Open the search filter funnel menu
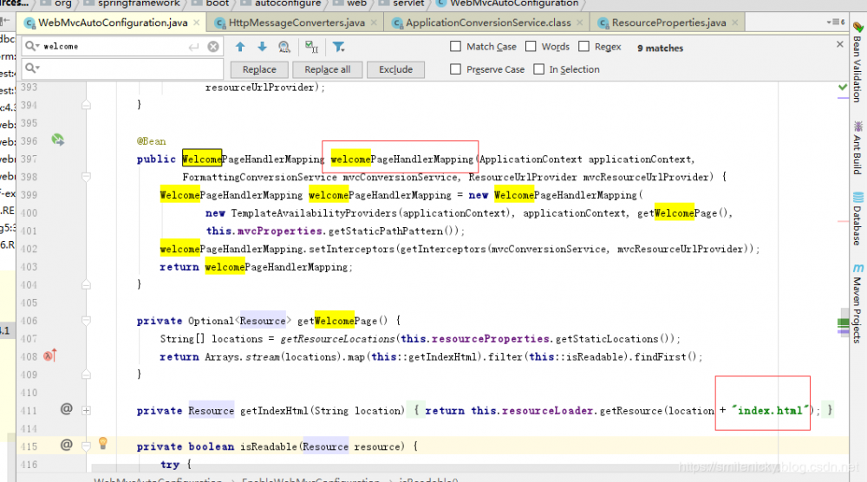This screenshot has height=482, width=867. coord(338,47)
